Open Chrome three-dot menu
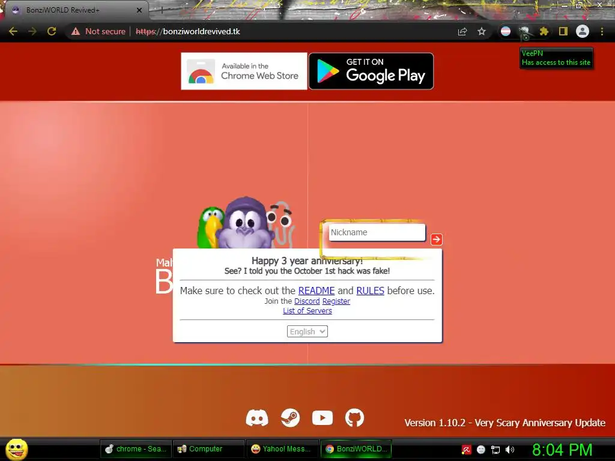The height and width of the screenshot is (461, 615). [602, 31]
